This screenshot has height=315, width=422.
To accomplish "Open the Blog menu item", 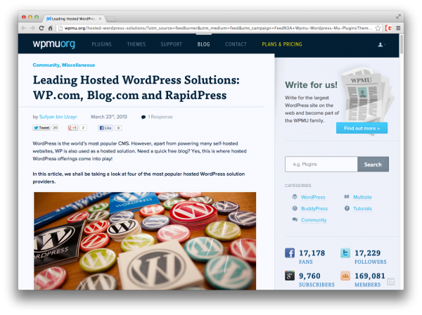I will 203,44.
